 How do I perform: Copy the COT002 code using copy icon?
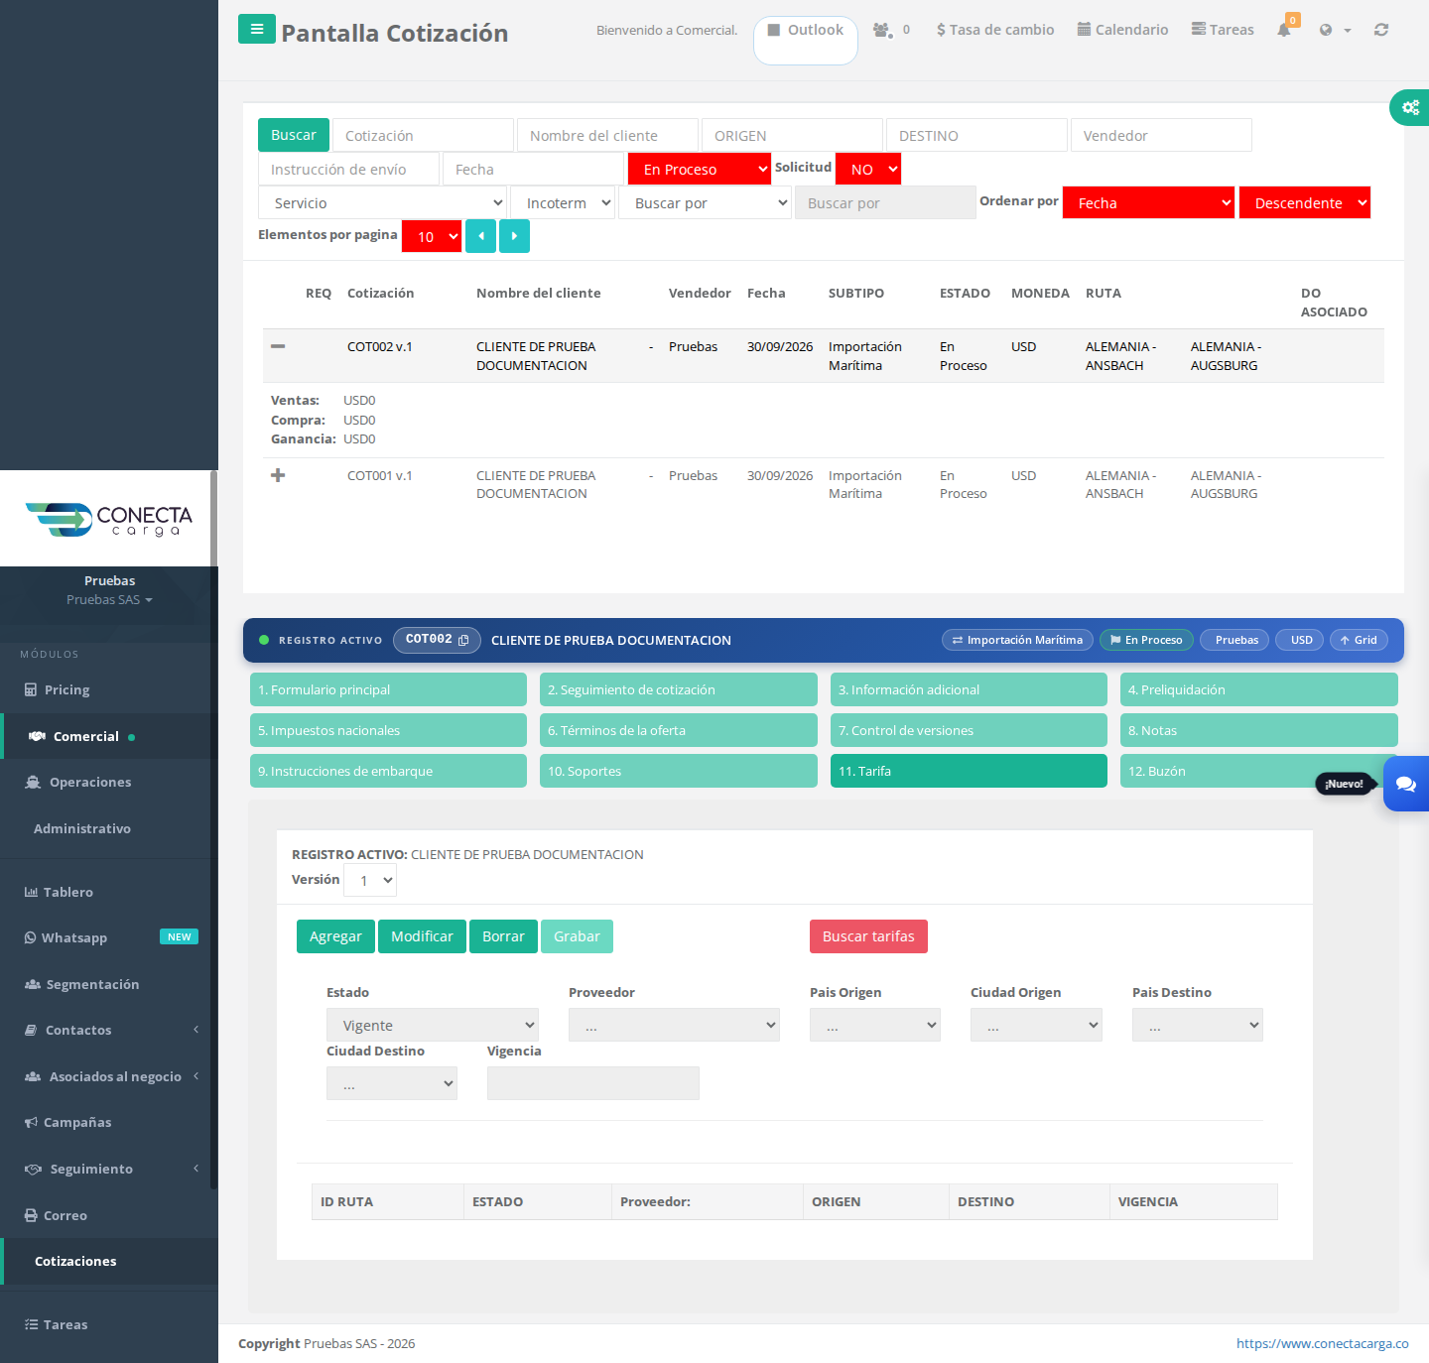(463, 640)
